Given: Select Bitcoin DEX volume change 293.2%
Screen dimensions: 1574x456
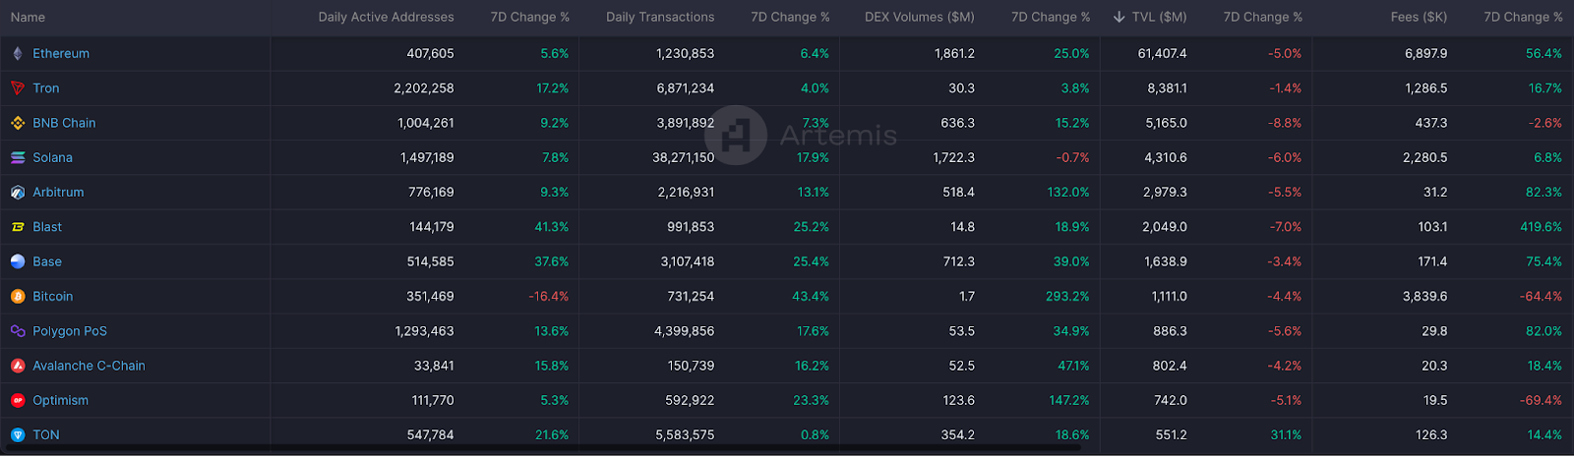Looking at the screenshot, I should coord(1067,297).
